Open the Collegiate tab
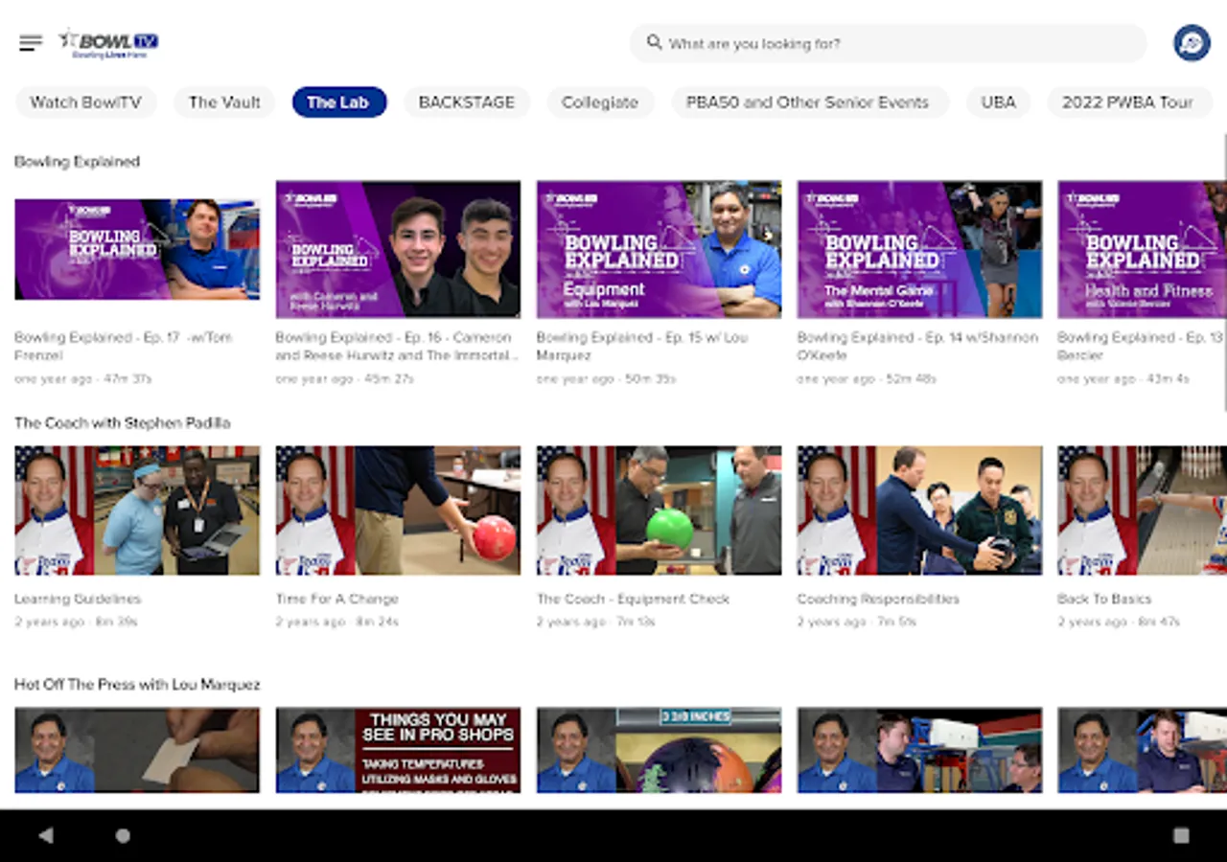This screenshot has height=862, width=1227. click(600, 102)
